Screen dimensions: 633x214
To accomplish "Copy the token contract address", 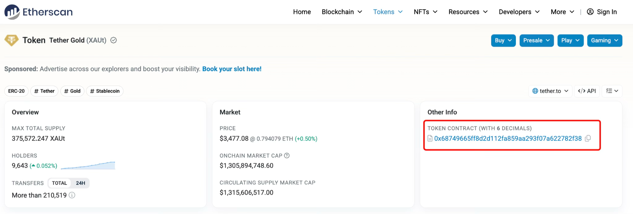I will click(588, 138).
